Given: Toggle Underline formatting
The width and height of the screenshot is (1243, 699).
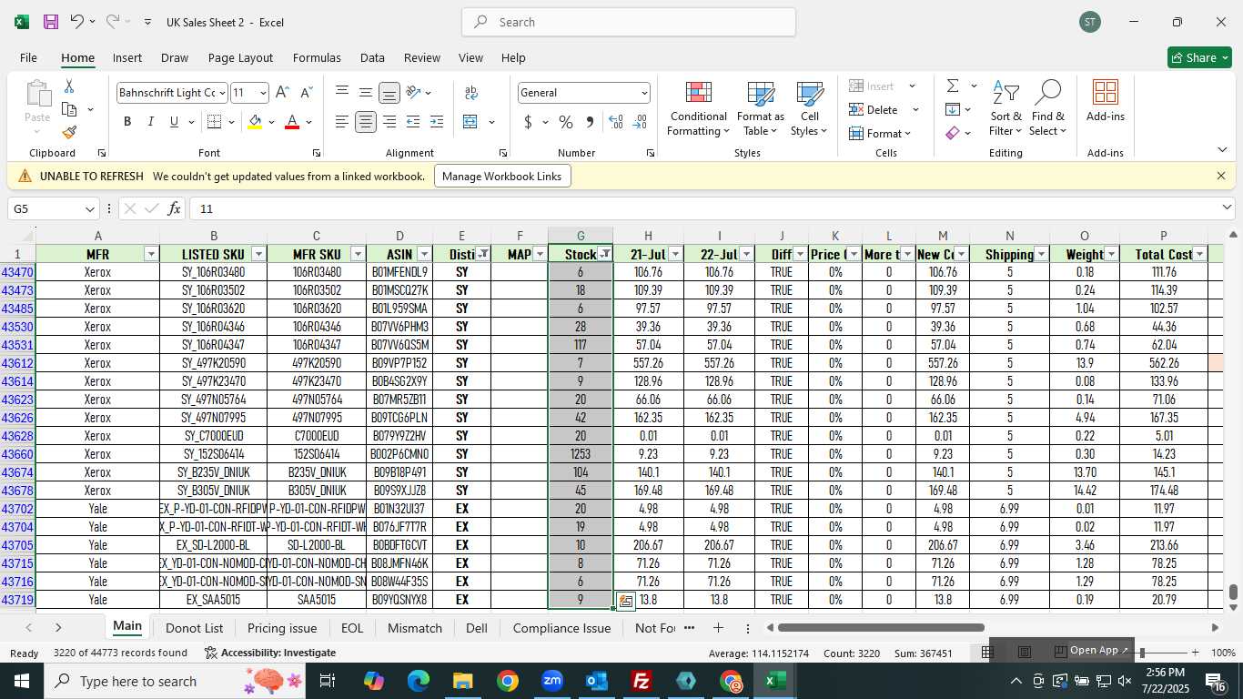Looking at the screenshot, I should click(x=174, y=122).
